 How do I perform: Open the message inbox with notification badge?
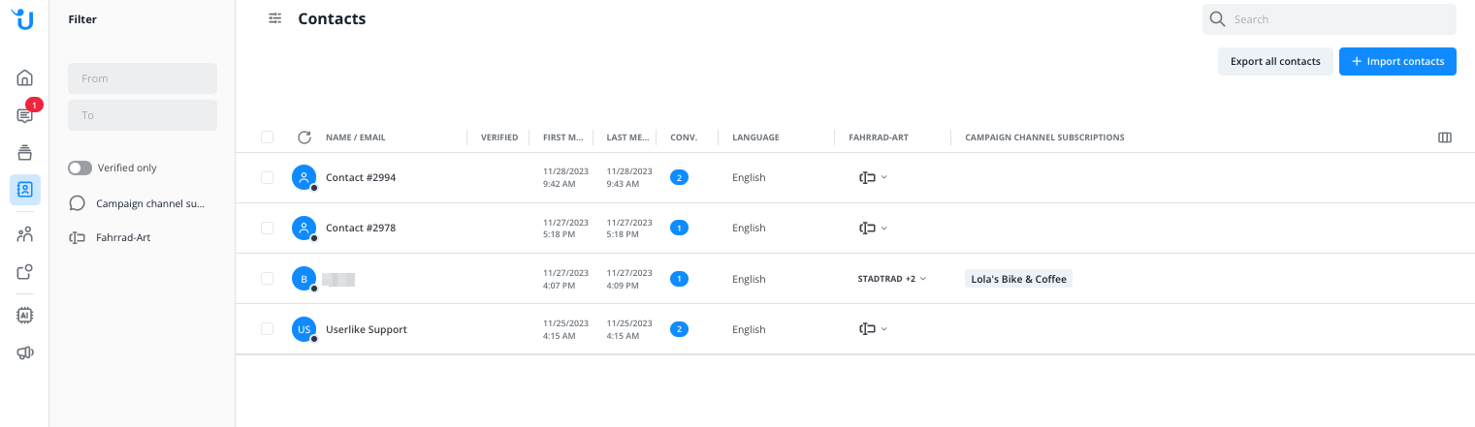(25, 115)
